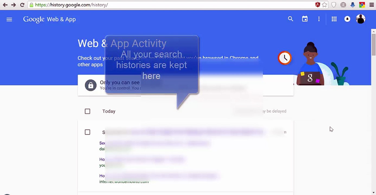376x195 pixels.
Task: Open the blue download arrow extension
Action: tap(352, 5)
